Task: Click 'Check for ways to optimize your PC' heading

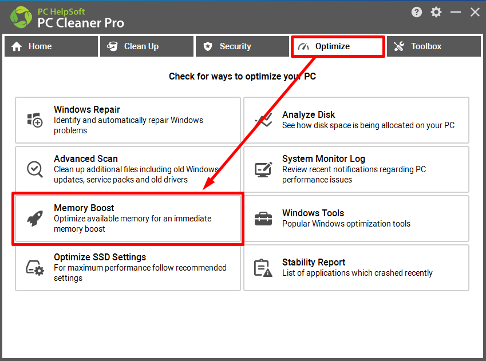Action: [x=242, y=77]
